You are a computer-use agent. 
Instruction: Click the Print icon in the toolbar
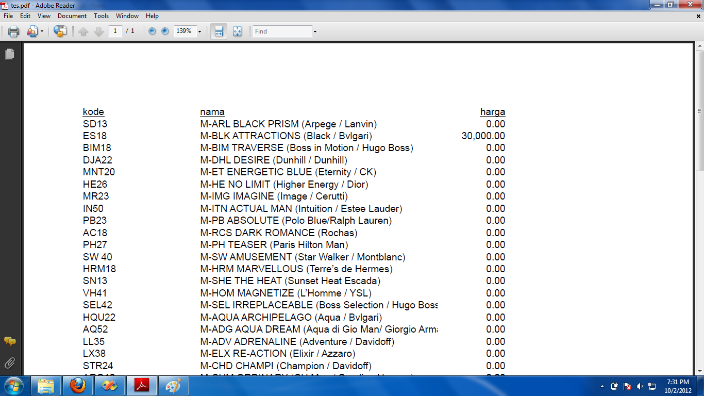(x=14, y=31)
